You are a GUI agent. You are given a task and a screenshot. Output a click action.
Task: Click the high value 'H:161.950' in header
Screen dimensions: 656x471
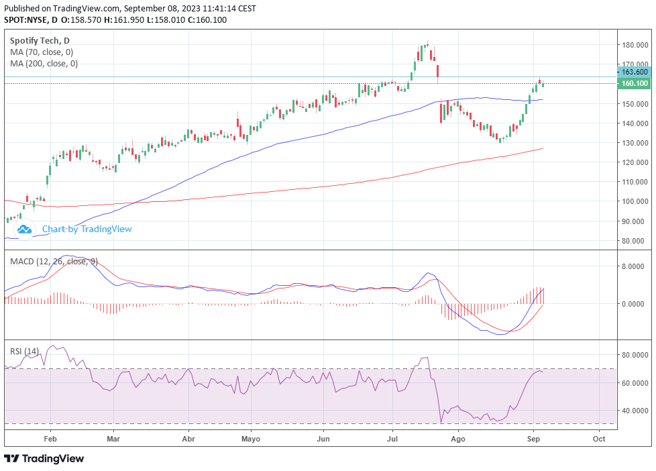click(124, 20)
